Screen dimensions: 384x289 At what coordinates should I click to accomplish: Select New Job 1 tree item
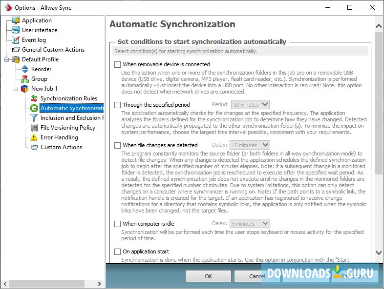coord(44,89)
